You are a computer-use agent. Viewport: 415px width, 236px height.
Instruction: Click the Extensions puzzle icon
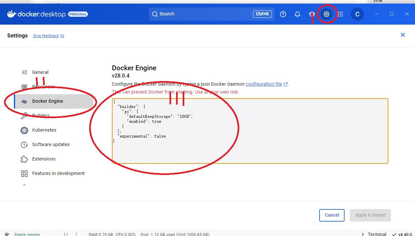(24, 159)
